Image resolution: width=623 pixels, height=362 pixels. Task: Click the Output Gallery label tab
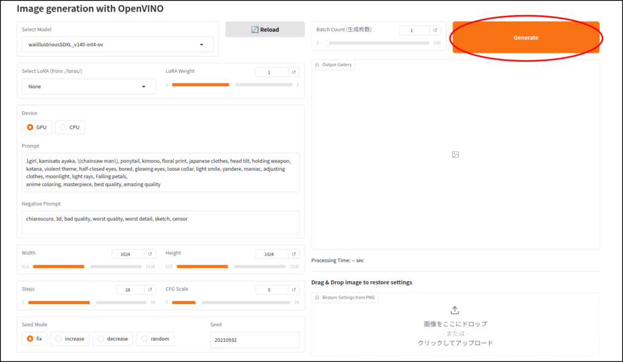click(333, 64)
